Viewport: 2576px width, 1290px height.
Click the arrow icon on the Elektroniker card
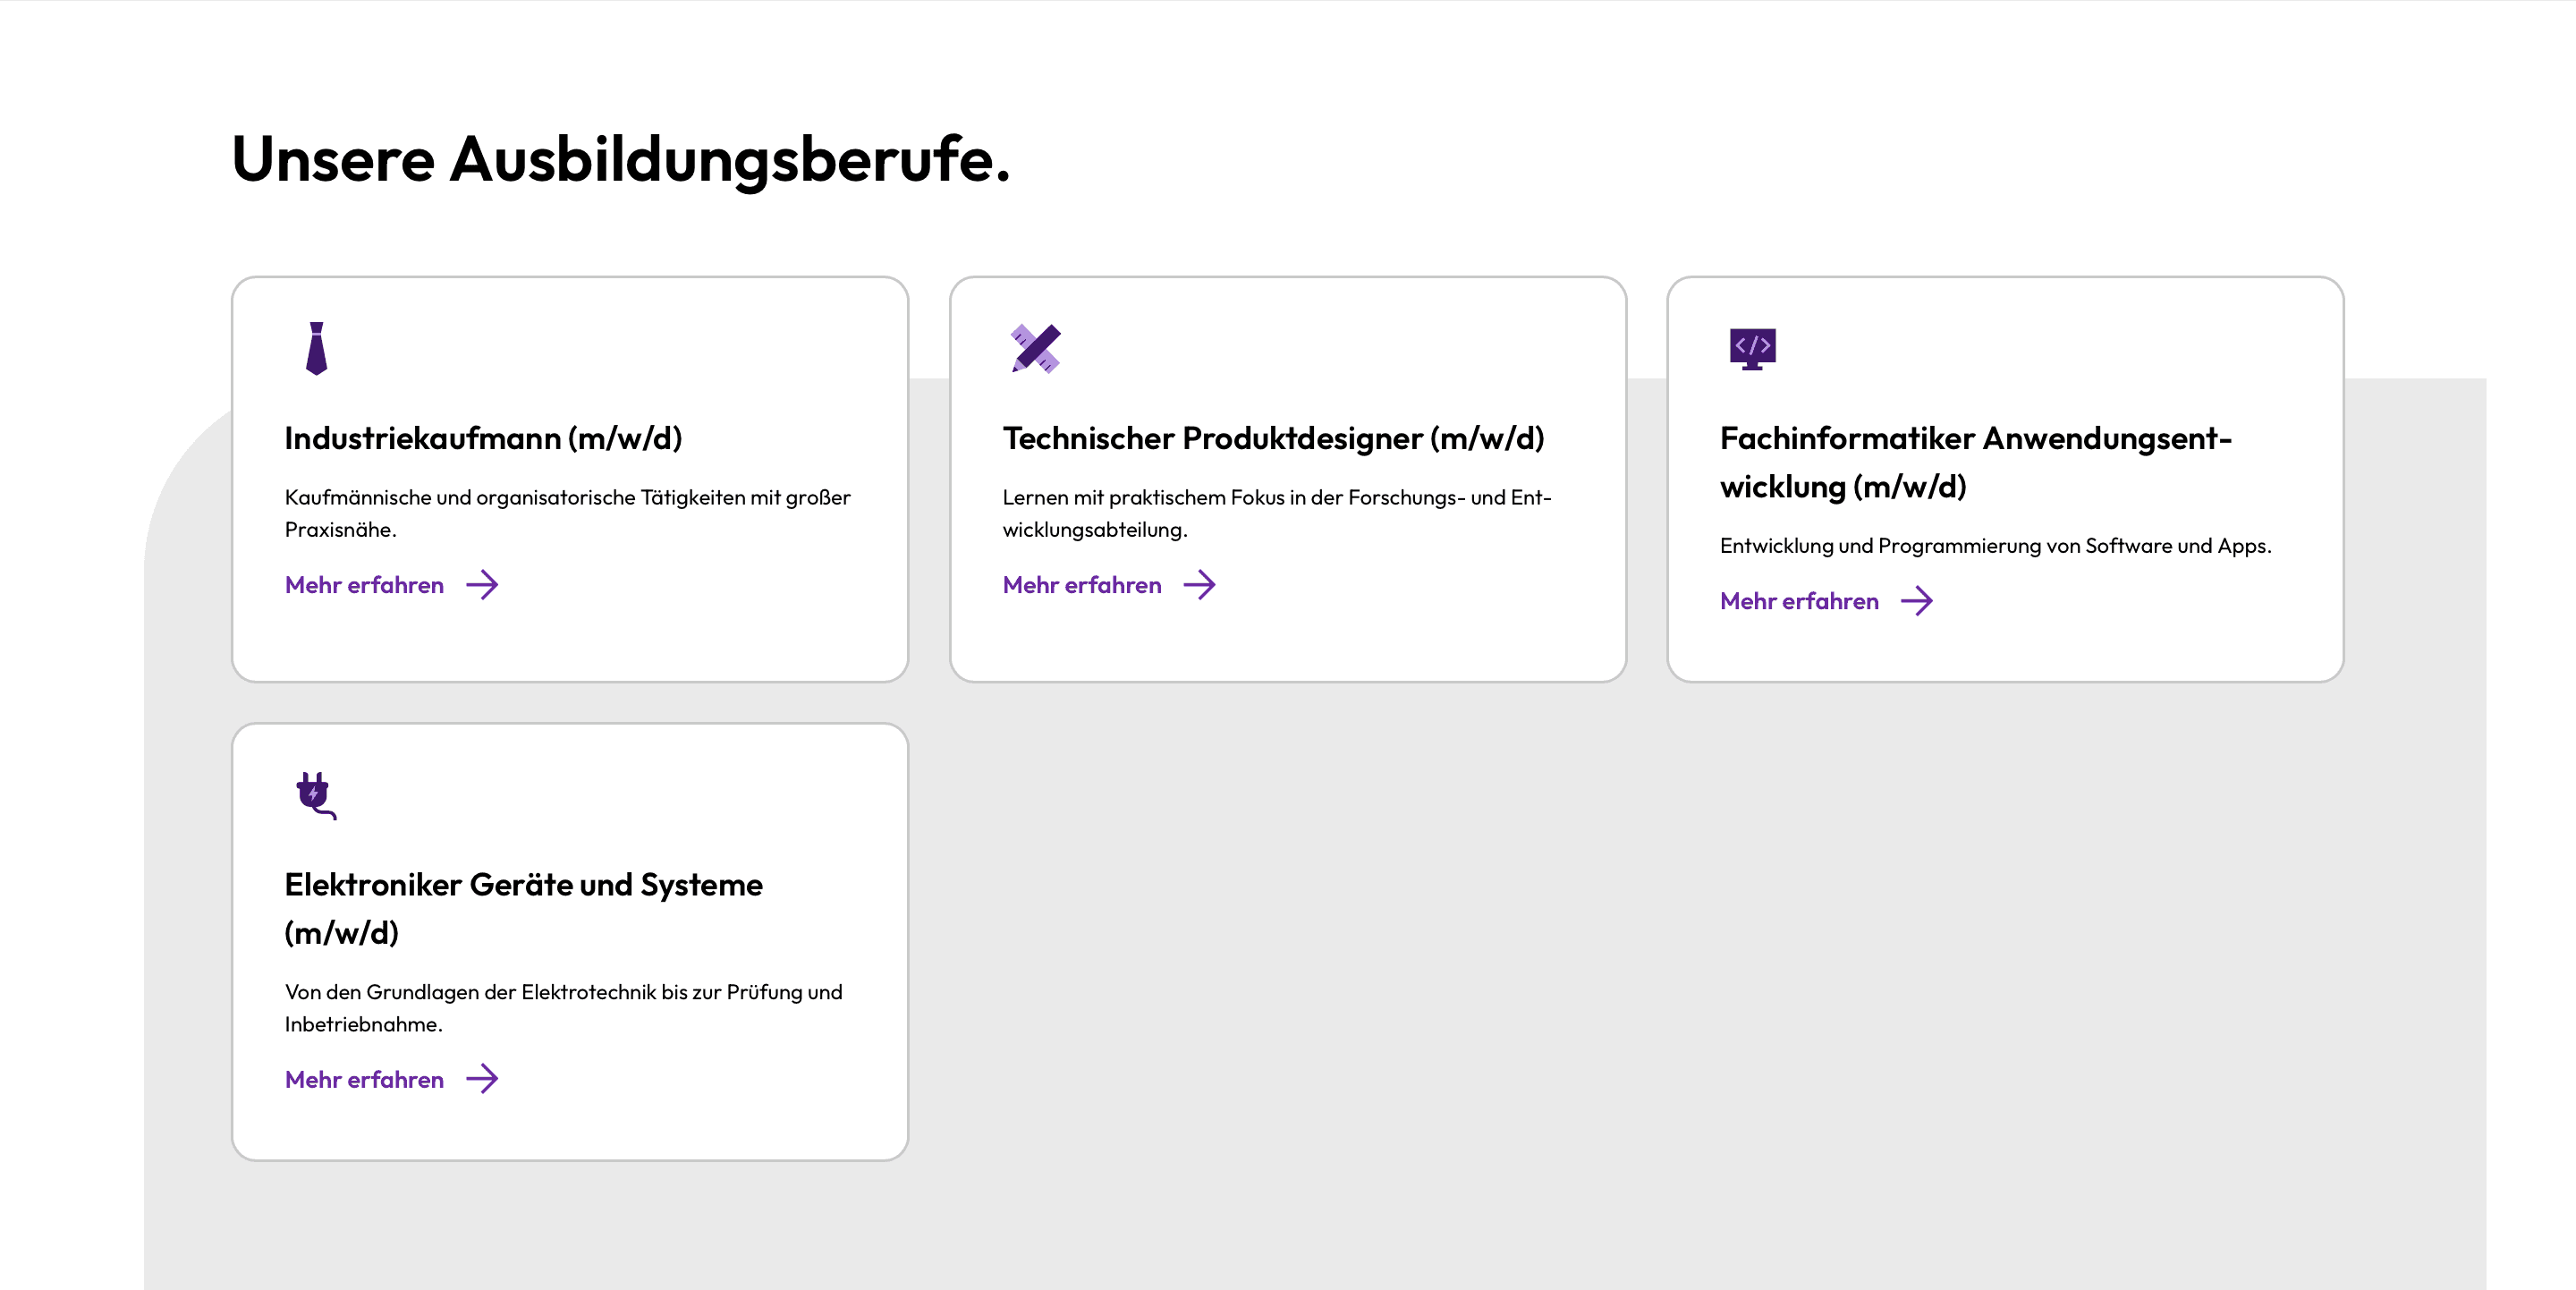tap(485, 1079)
